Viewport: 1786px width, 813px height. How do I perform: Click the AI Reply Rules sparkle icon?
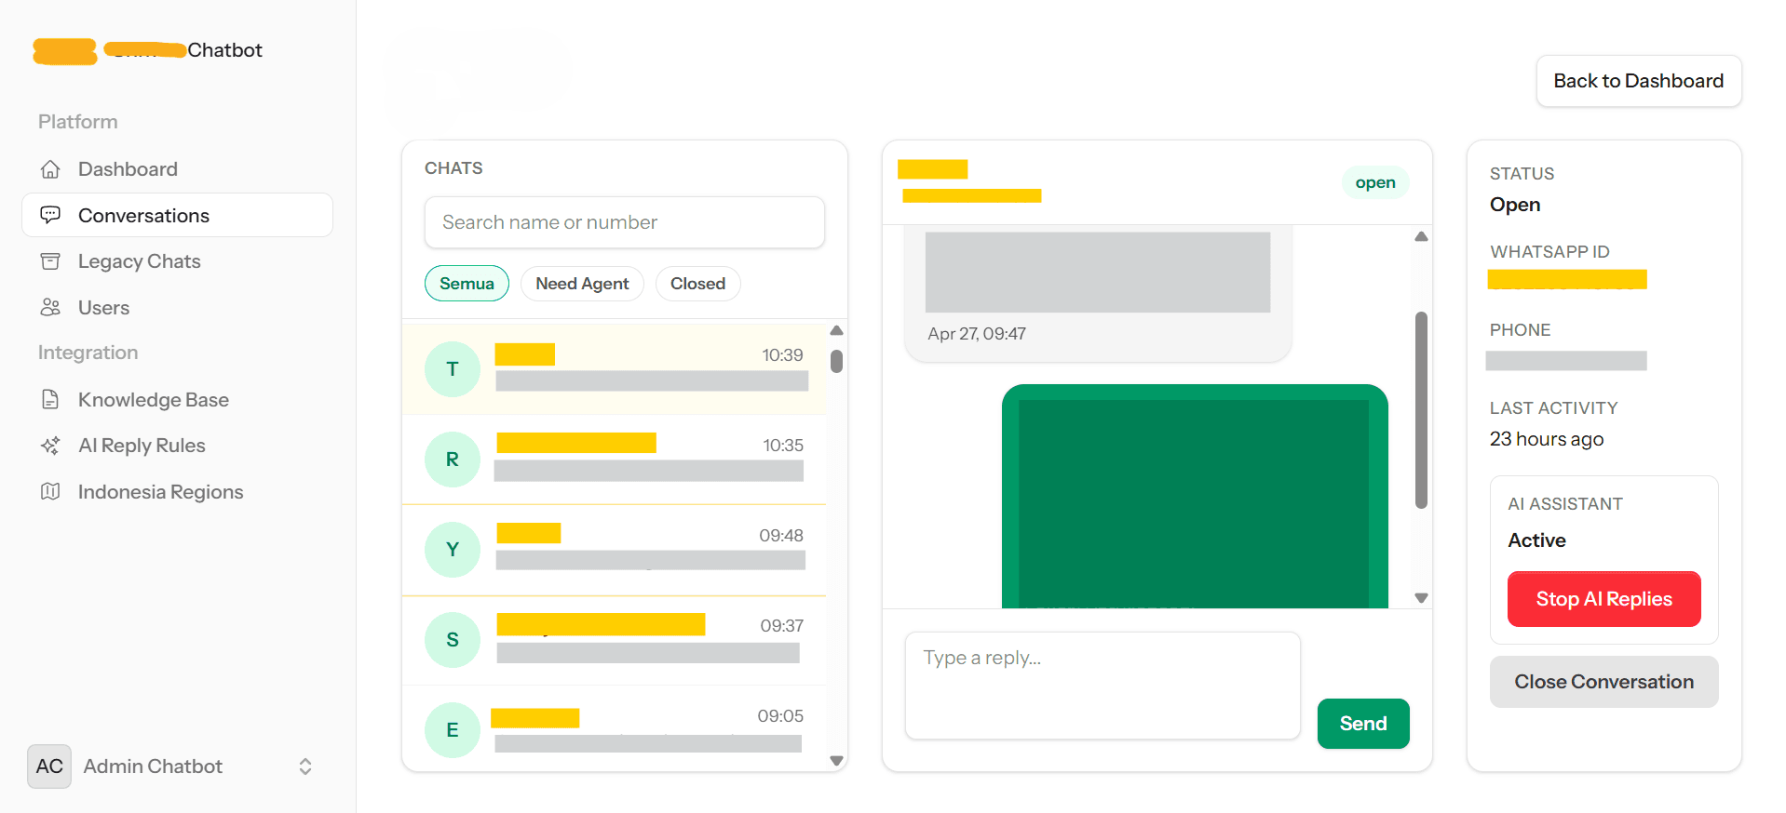coord(50,446)
